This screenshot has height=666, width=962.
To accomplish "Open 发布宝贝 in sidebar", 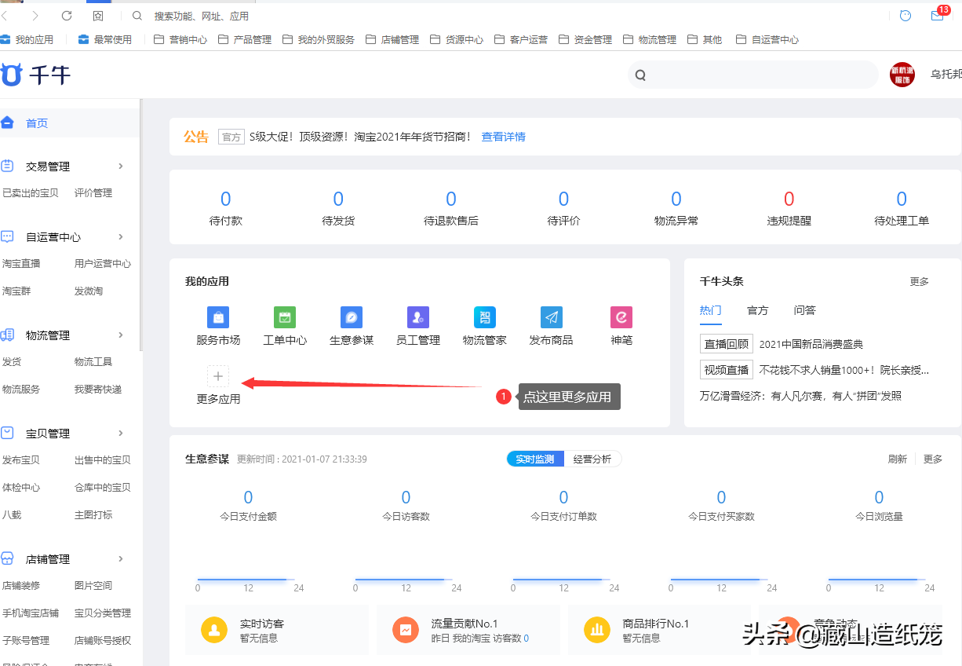I will pyautogui.click(x=21, y=459).
